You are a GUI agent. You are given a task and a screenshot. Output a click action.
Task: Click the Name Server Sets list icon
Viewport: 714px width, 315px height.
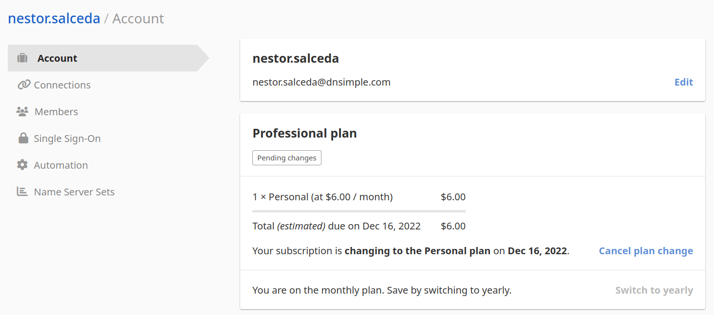[22, 192]
